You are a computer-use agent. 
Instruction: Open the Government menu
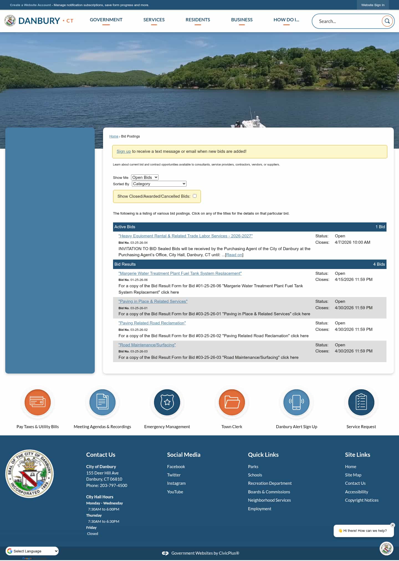[106, 20]
